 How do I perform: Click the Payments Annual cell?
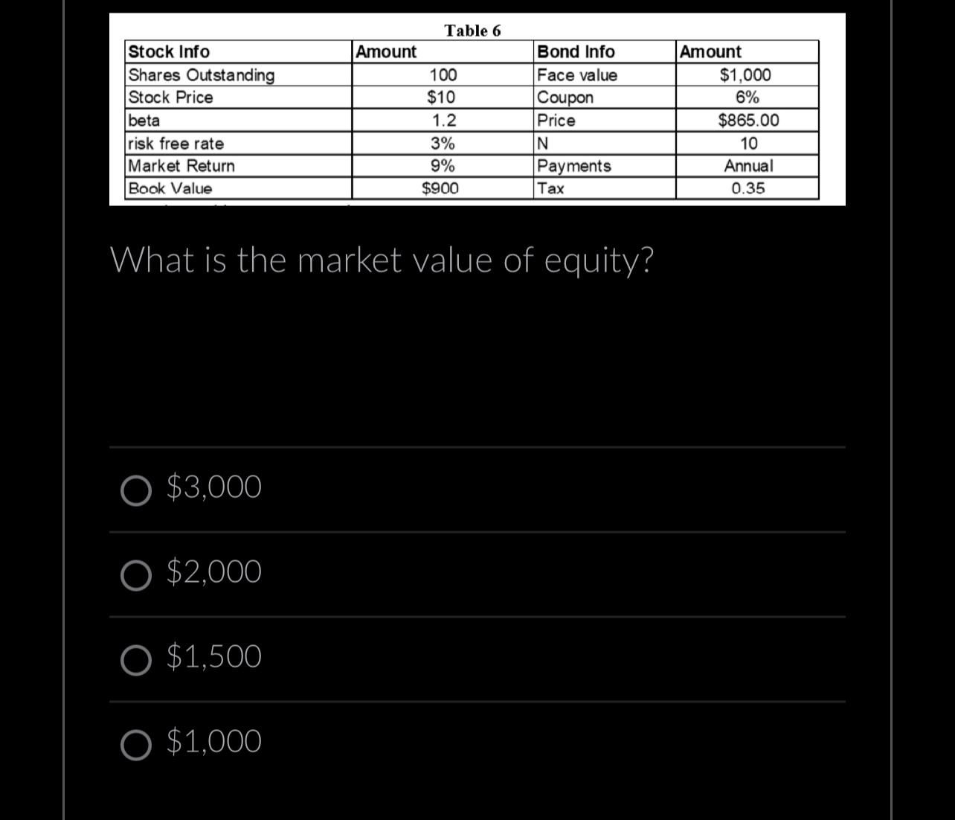(747, 166)
